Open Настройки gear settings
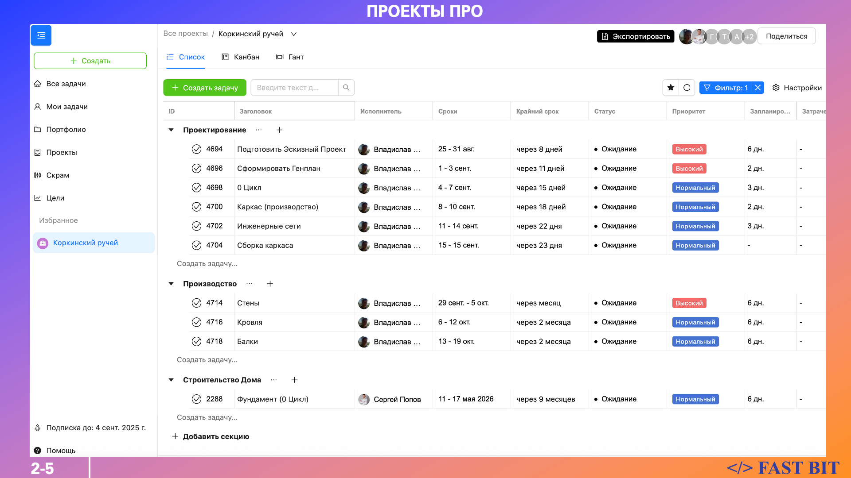This screenshot has width=851, height=478. click(796, 88)
